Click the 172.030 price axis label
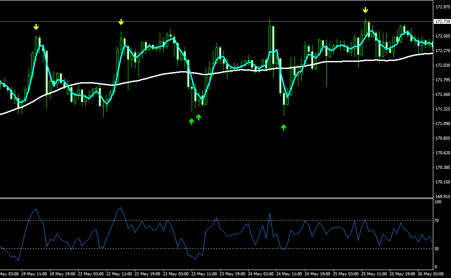The height and width of the screenshot is (278, 451). (443, 65)
